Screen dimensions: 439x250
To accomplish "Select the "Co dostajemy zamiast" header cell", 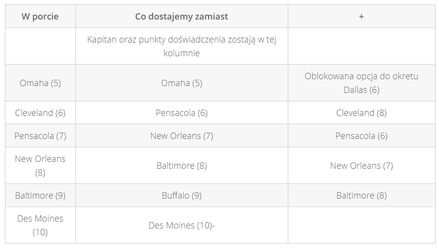I will tap(182, 16).
